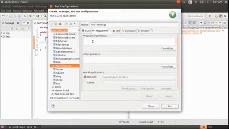Clear the type filter text field
The height and width of the screenshot is (129, 229).
click(x=79, y=30)
